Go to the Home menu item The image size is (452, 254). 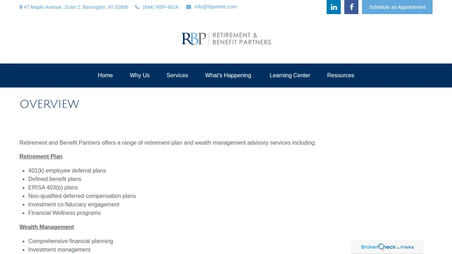pos(105,75)
